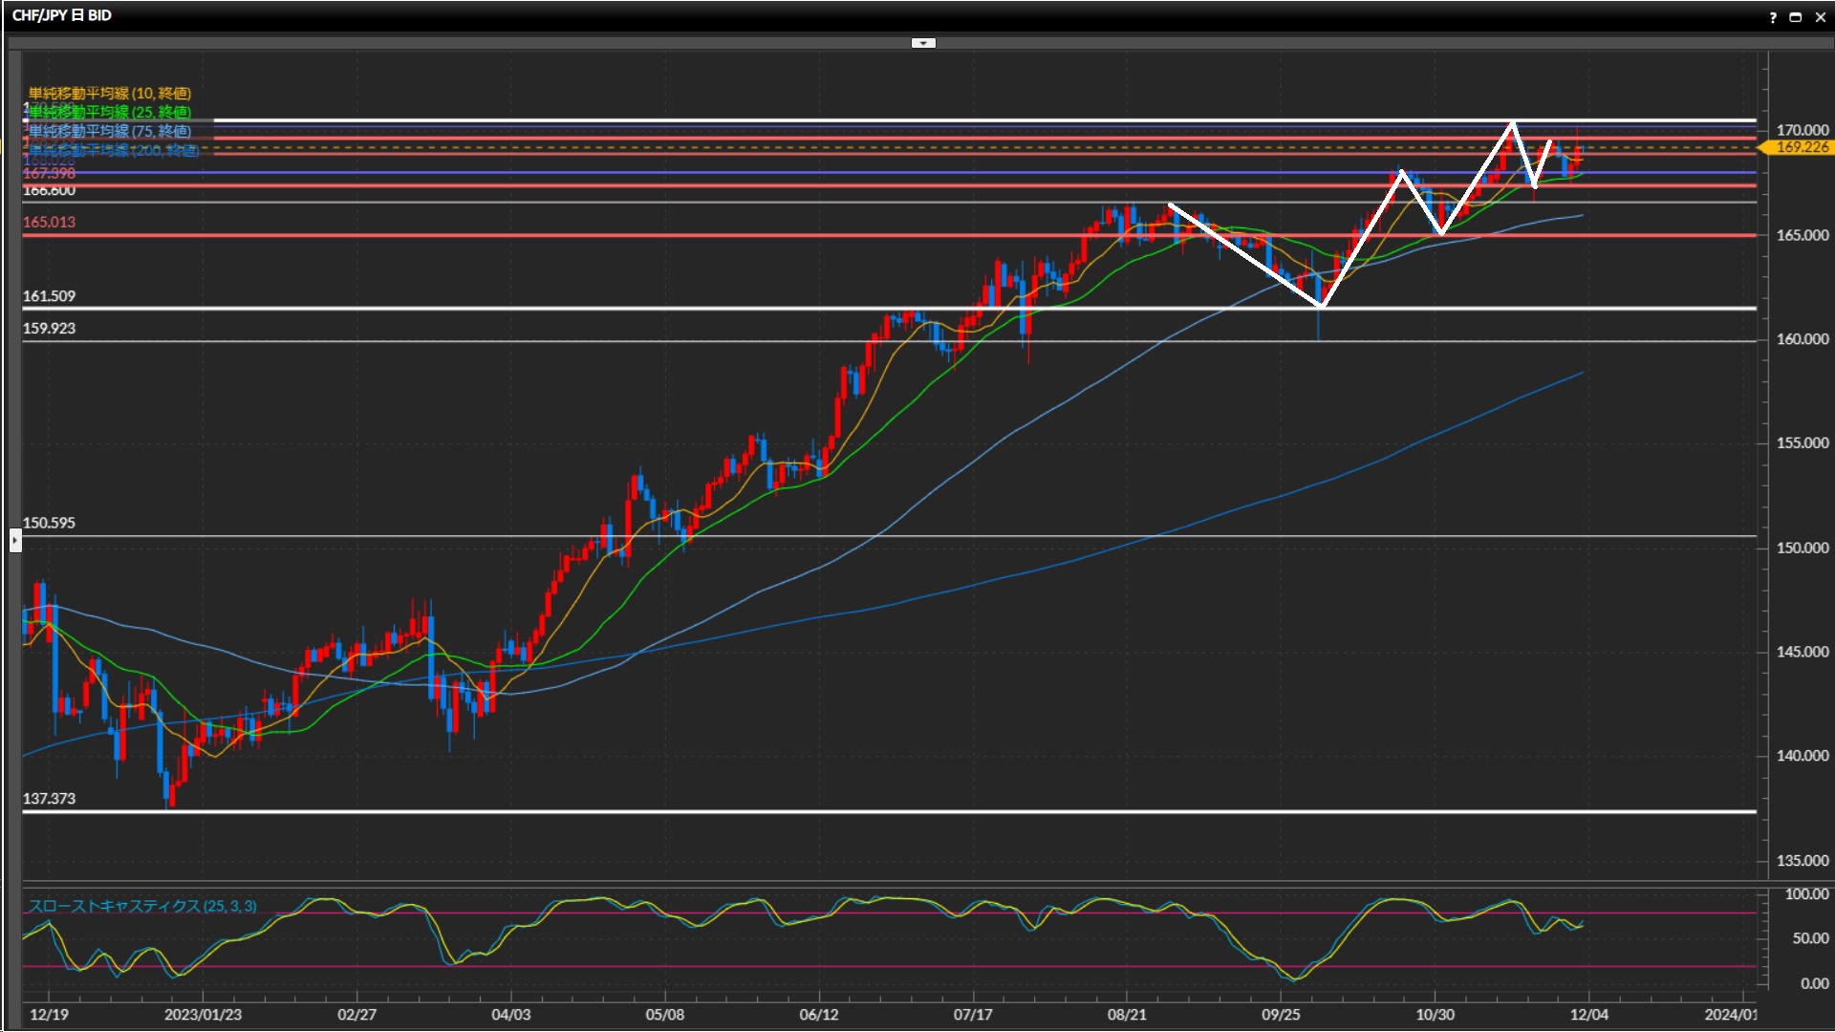This screenshot has height=1032, width=1835.
Task: Click the スローストキャスティクス (25, 3, 3) label
Action: pos(142,906)
